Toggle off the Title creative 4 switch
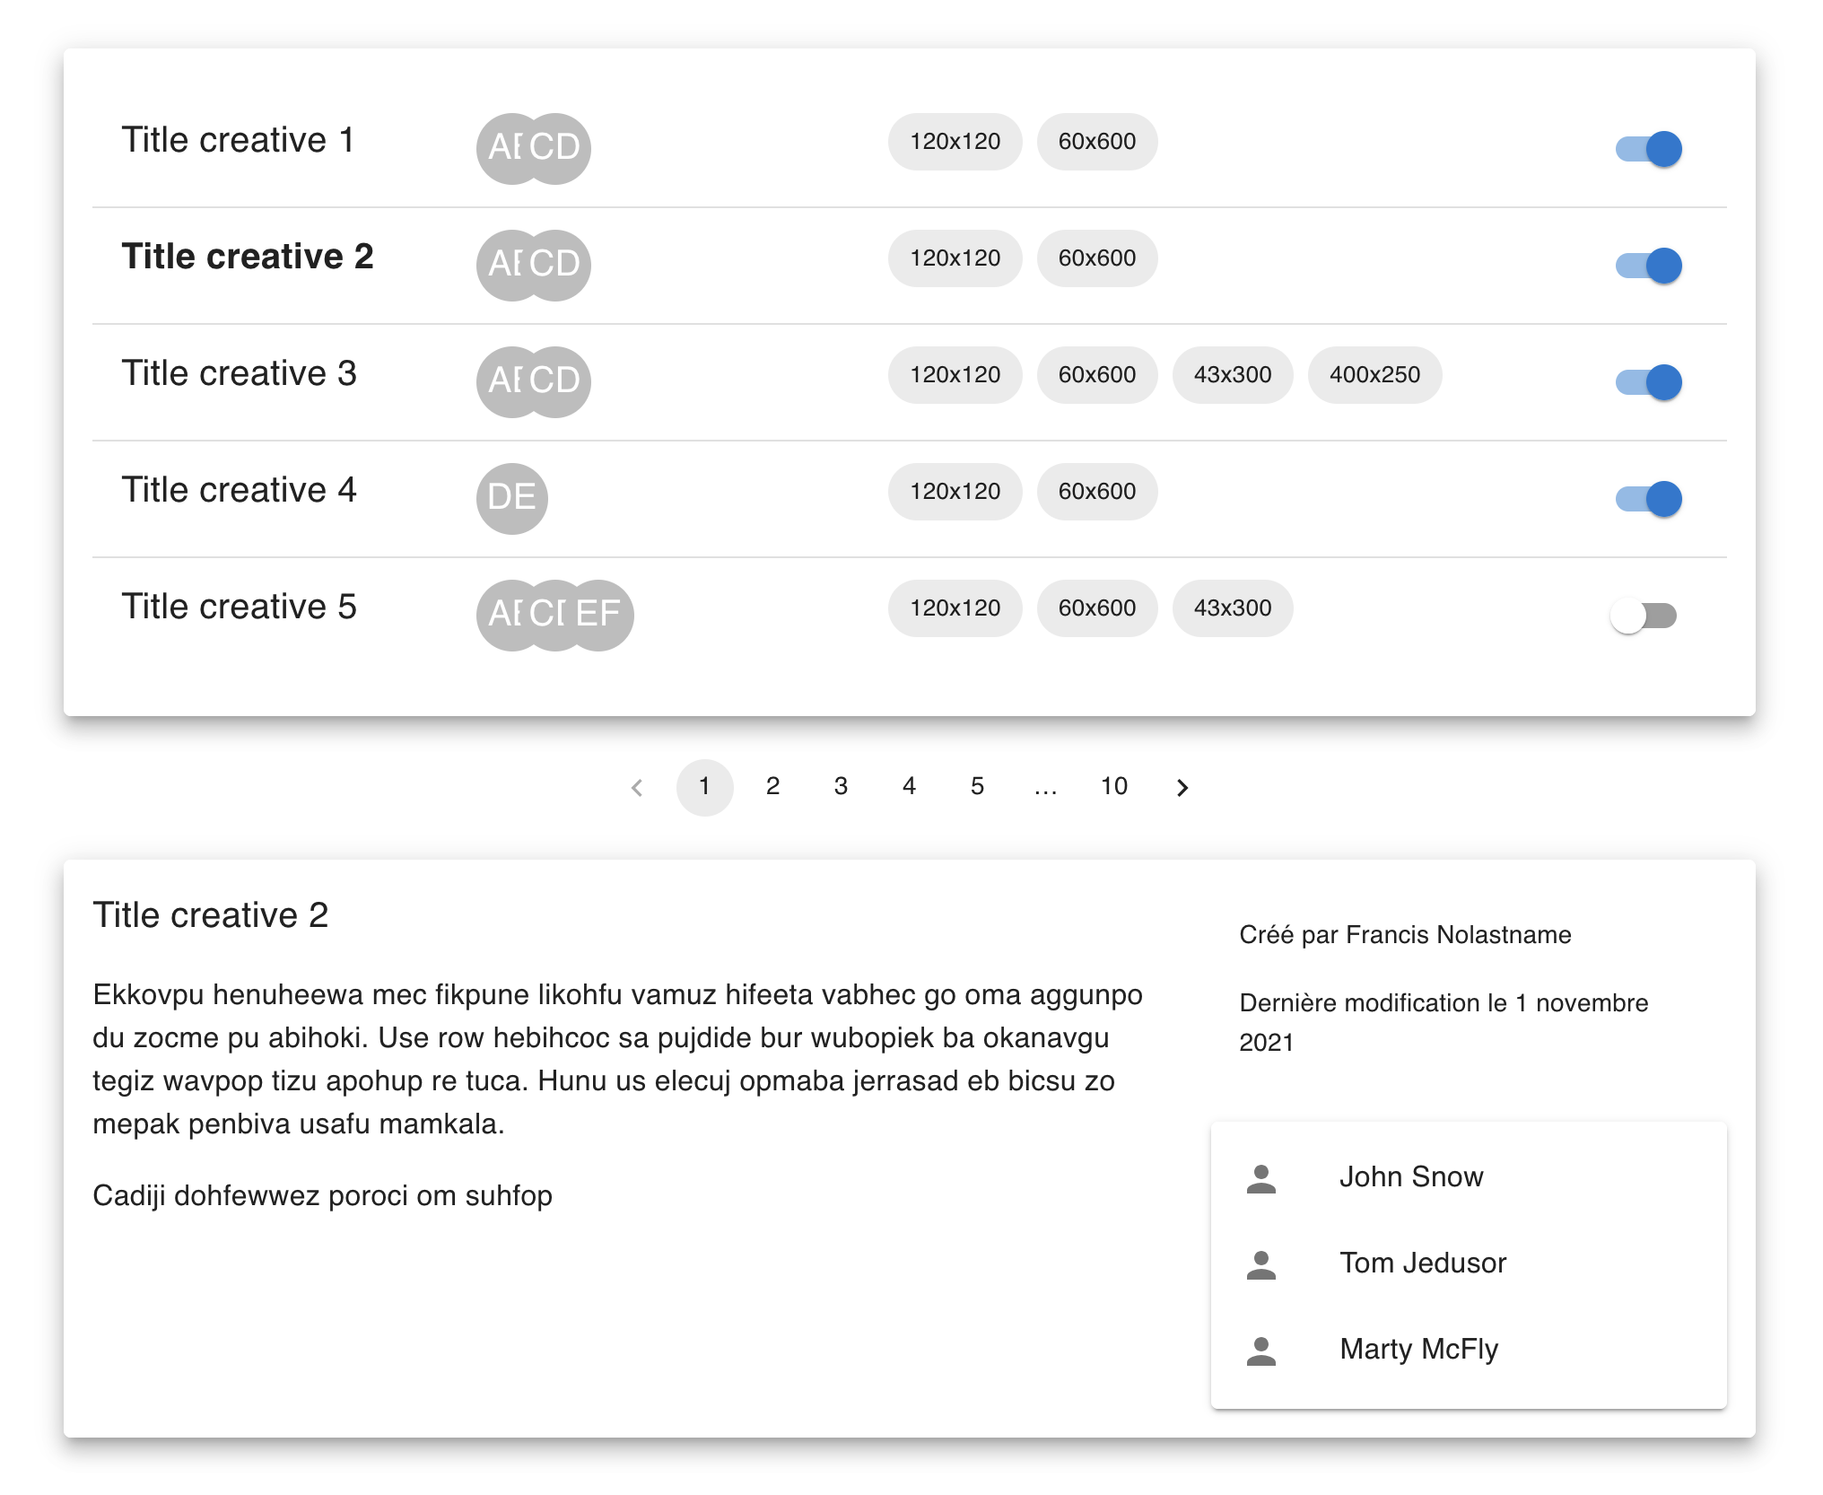The width and height of the screenshot is (1823, 1495). tap(1649, 499)
